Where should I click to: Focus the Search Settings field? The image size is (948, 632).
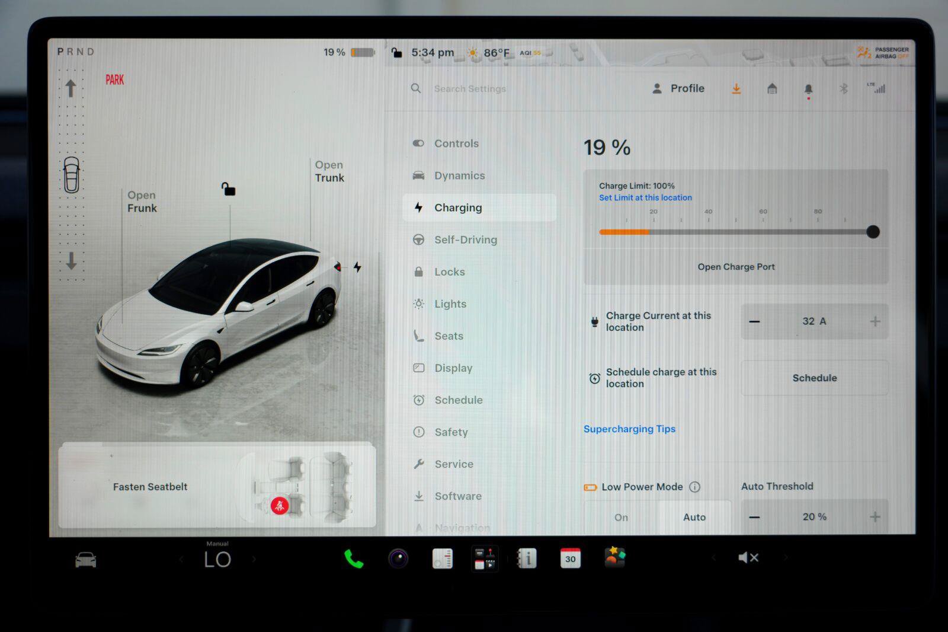(470, 88)
